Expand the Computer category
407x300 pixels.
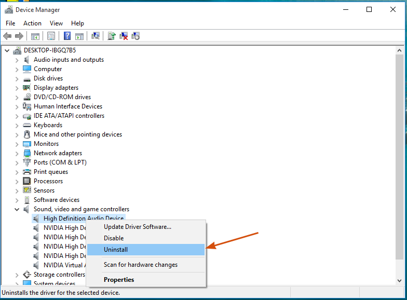[x=17, y=70]
